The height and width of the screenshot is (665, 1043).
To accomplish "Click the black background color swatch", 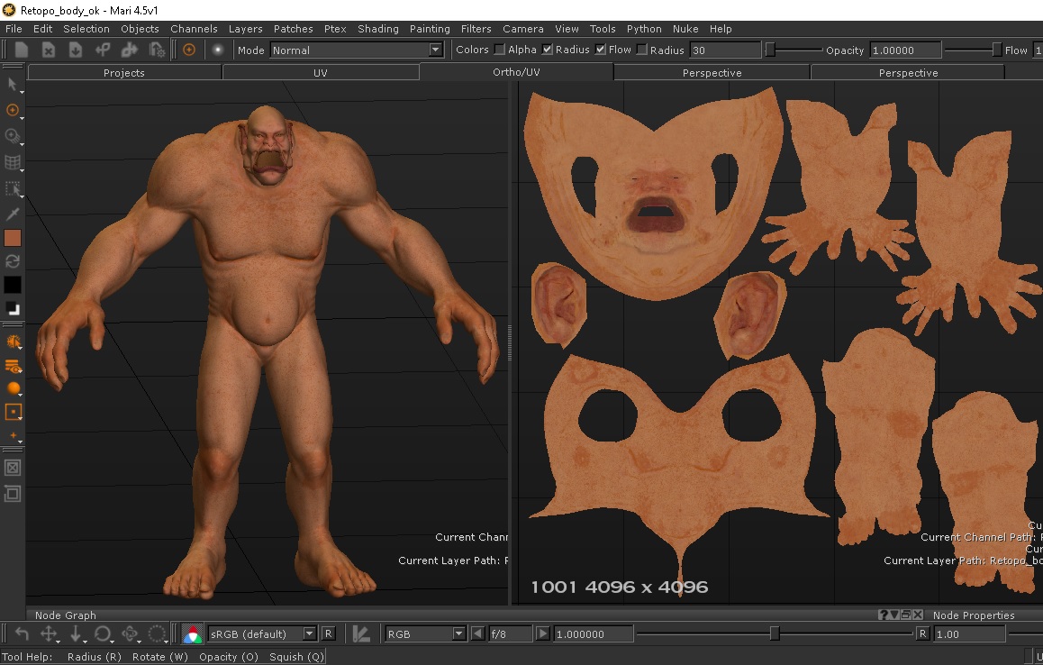I will [x=13, y=284].
